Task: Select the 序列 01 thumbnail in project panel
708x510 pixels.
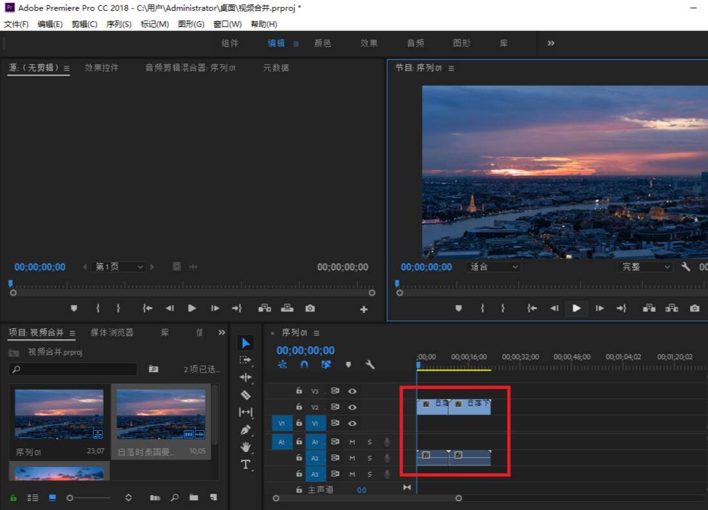Action: tap(59, 414)
